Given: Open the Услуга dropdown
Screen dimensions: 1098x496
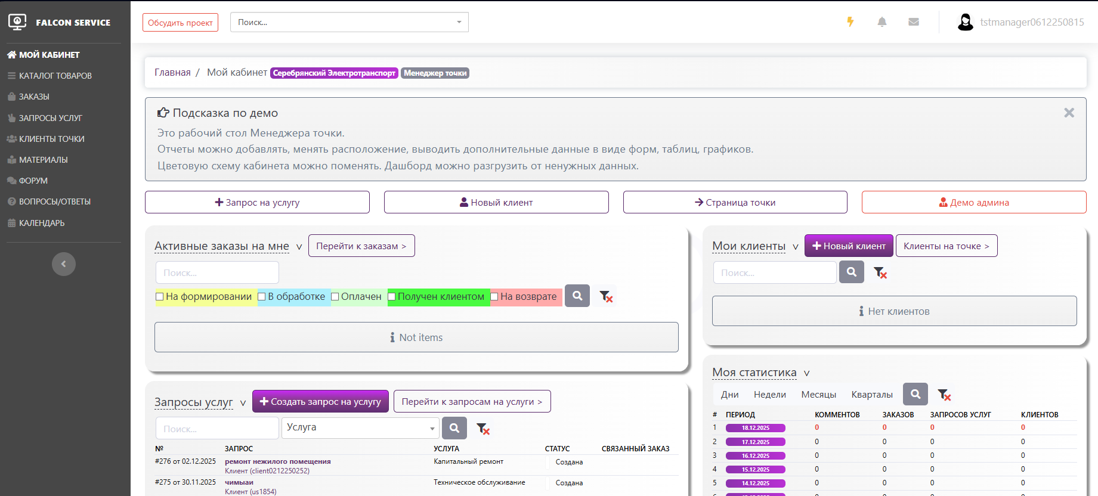Looking at the screenshot, I should tap(360, 428).
